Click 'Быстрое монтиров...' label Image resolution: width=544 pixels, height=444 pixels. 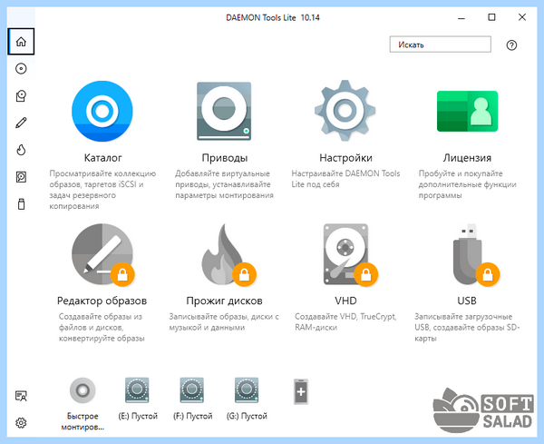[83, 421]
